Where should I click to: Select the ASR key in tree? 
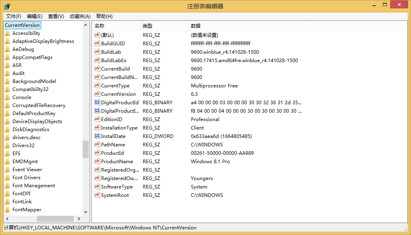pos(17,65)
